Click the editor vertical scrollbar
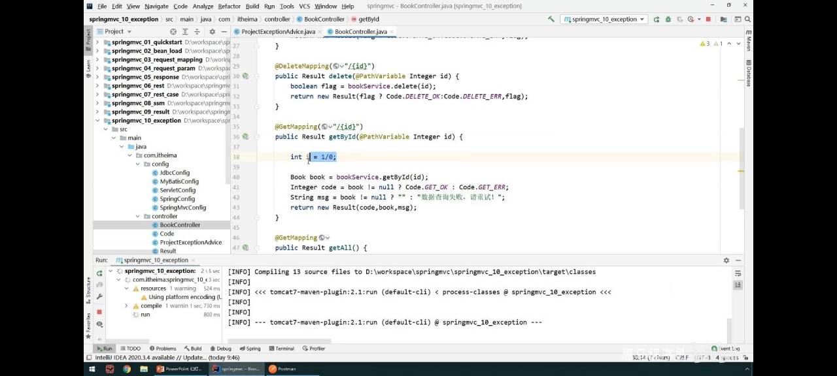The height and width of the screenshot is (376, 837). point(741,168)
